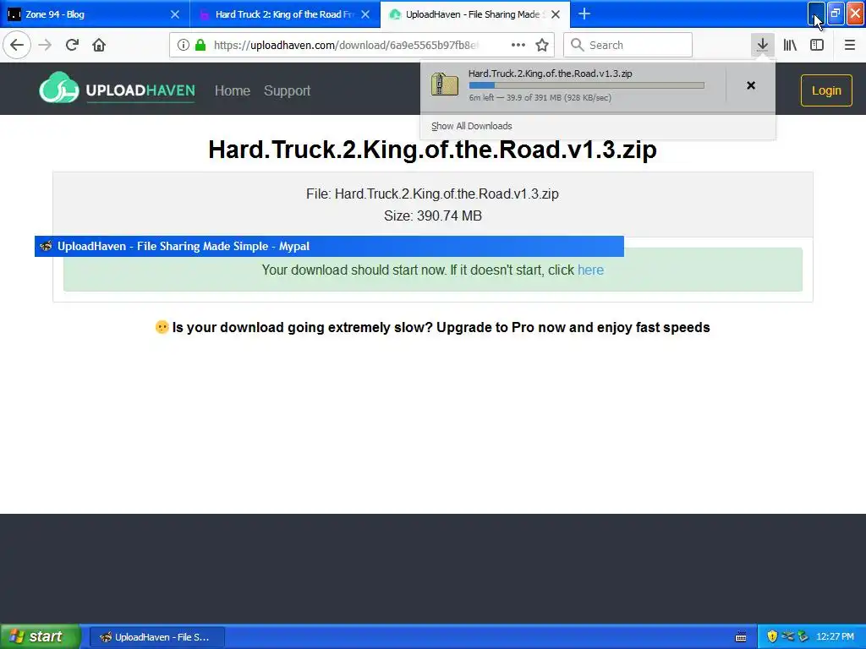Click the 'Size: 390.74 MB' text
Viewport: 866px width, 649px height.
(x=433, y=215)
